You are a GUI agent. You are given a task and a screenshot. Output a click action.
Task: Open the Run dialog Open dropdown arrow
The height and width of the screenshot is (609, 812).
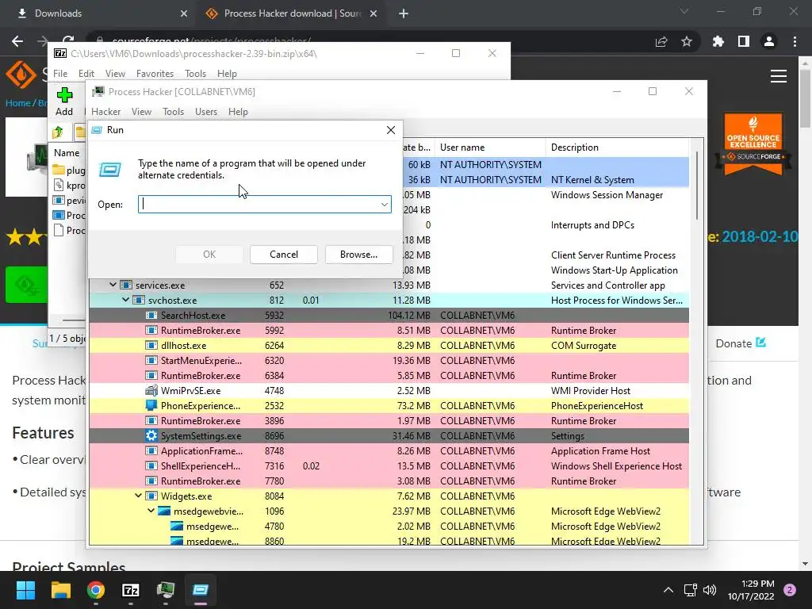tap(385, 205)
